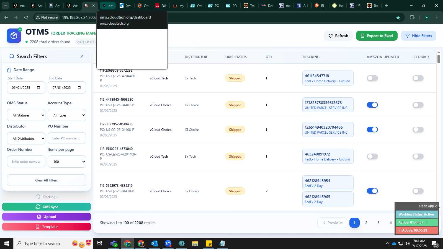The height and width of the screenshot is (249, 443).
Task: Open the End Date calendar picker icon
Action: [x=79, y=87]
